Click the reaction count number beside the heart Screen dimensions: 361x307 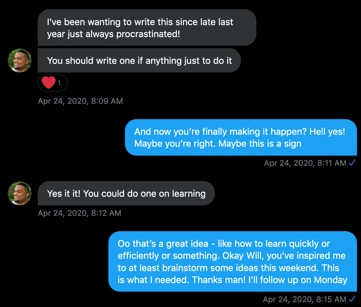[59, 83]
